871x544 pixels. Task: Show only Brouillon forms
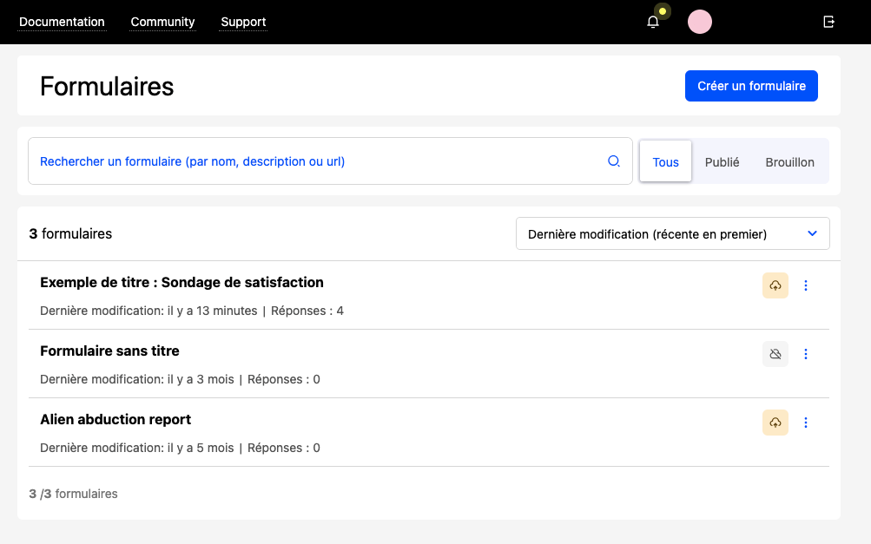(789, 161)
